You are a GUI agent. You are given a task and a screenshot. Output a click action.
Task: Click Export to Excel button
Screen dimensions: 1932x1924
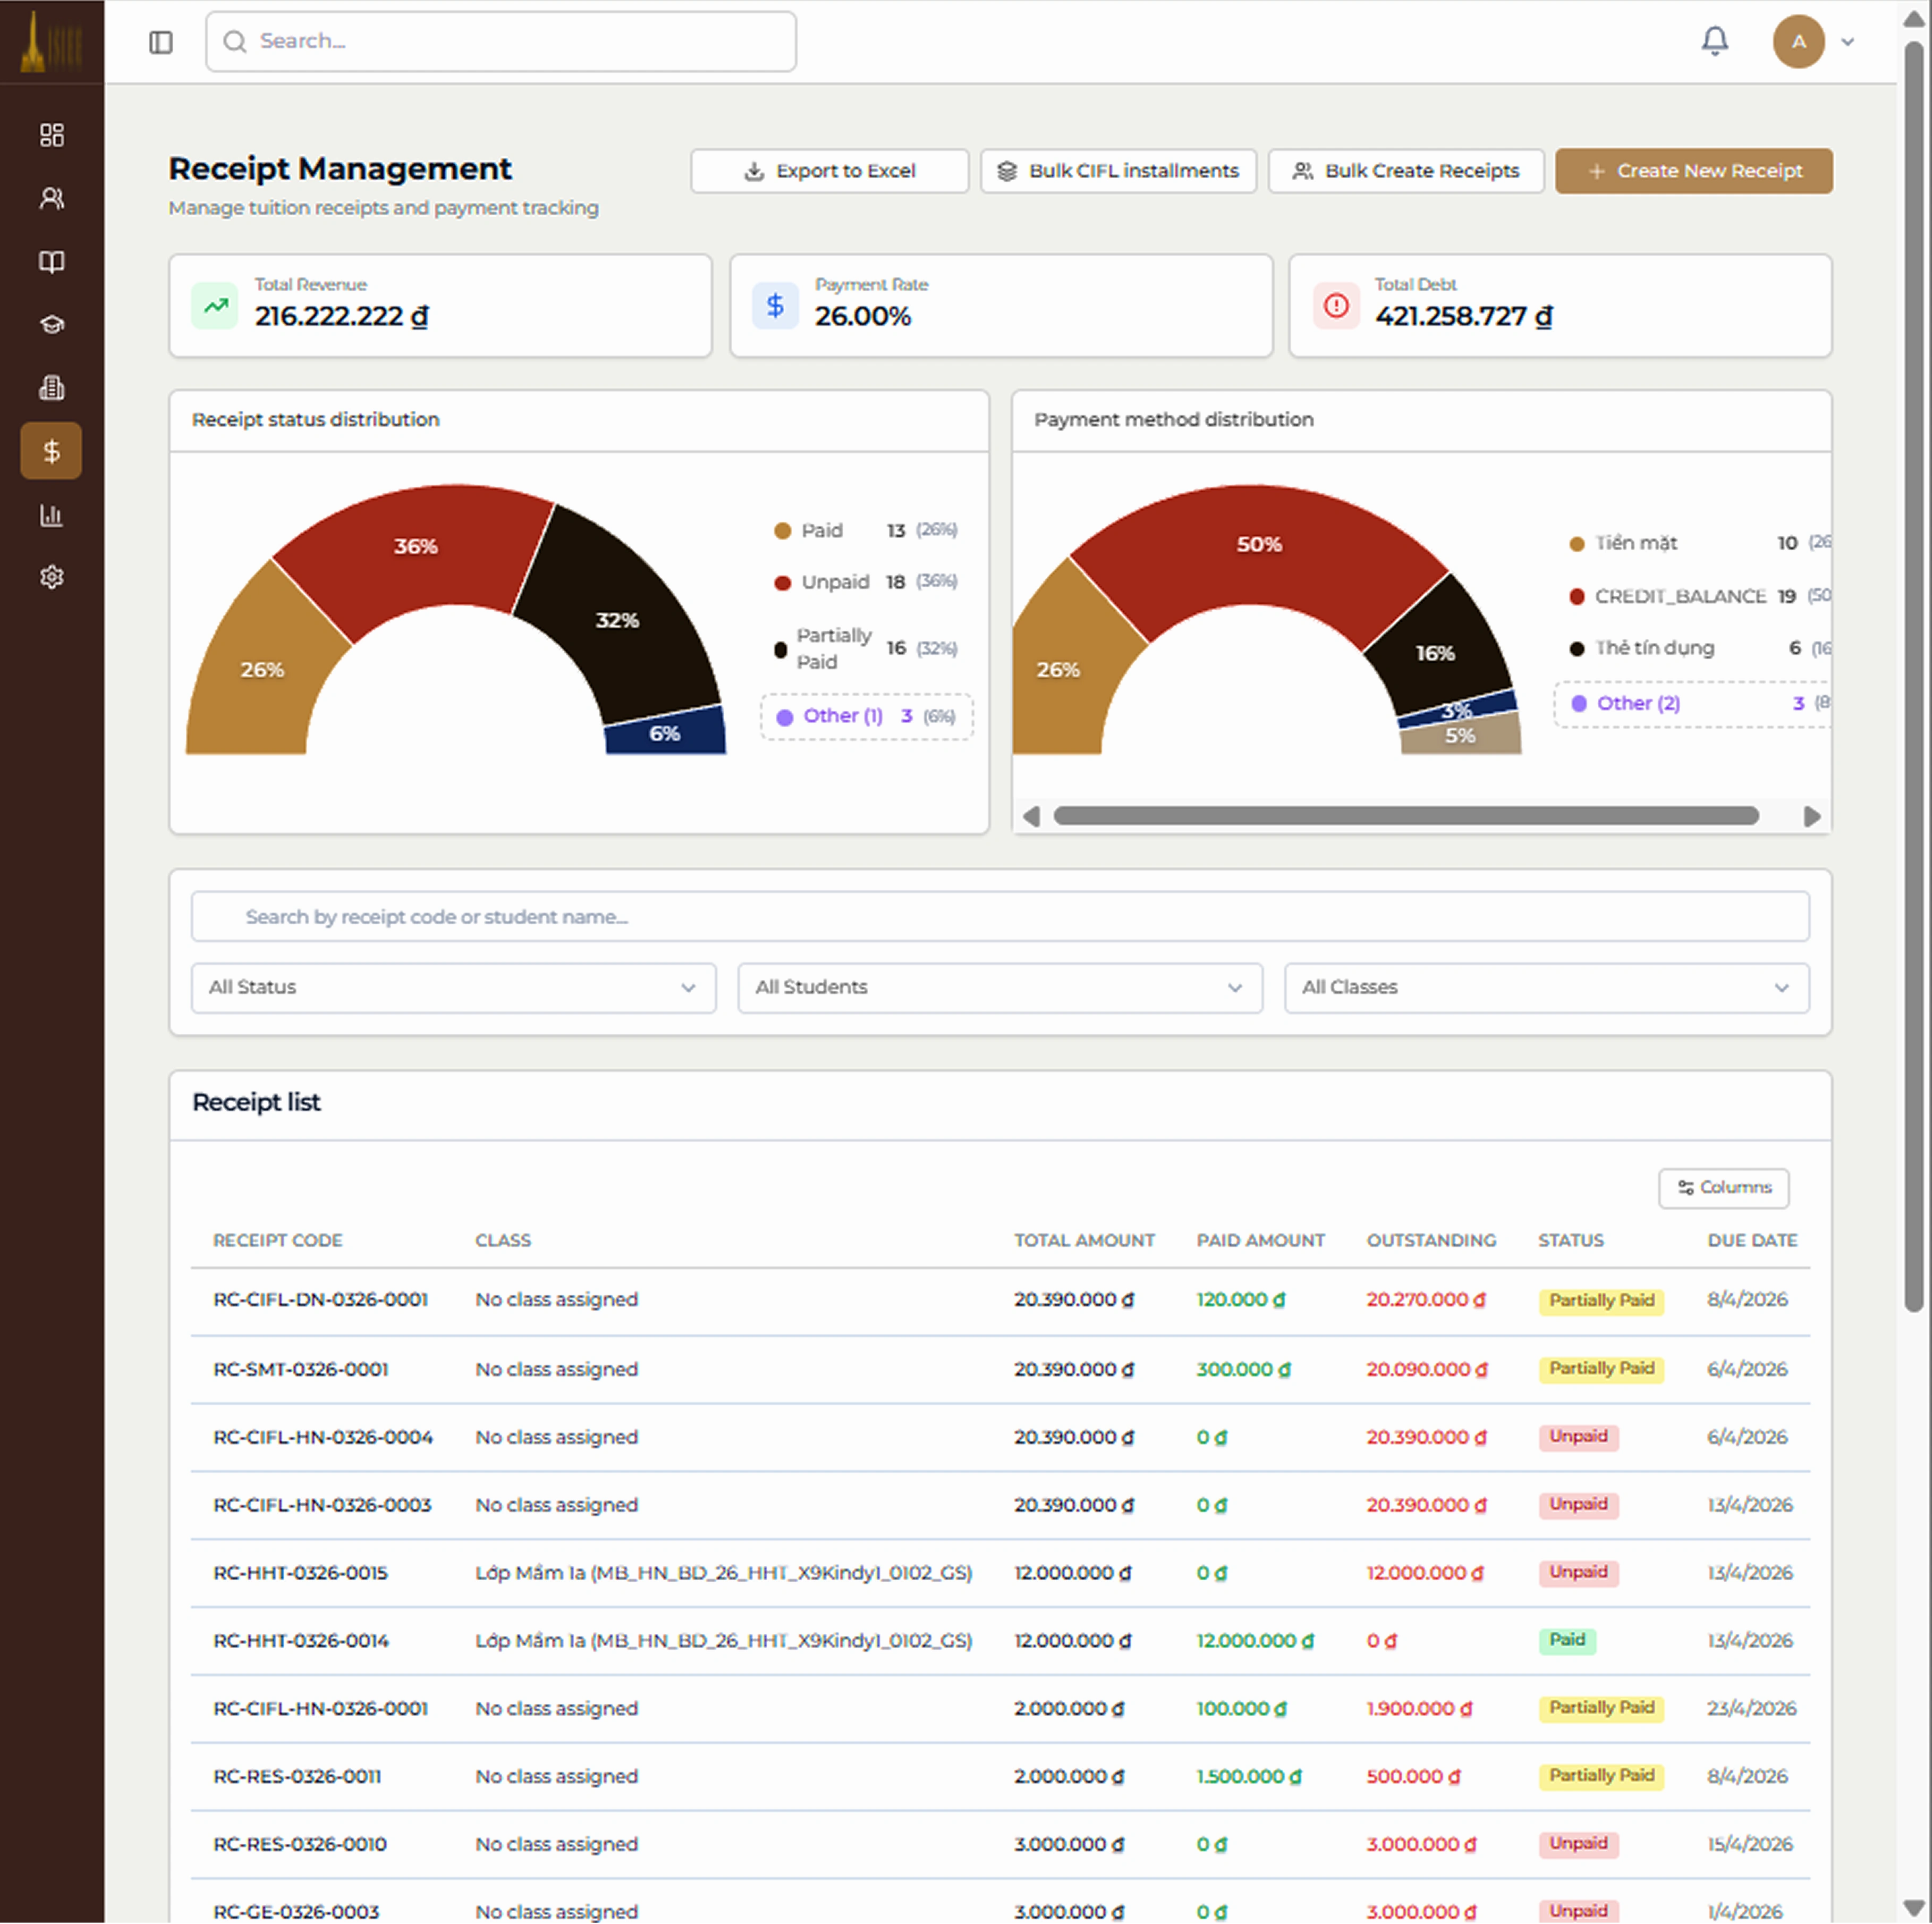click(829, 171)
